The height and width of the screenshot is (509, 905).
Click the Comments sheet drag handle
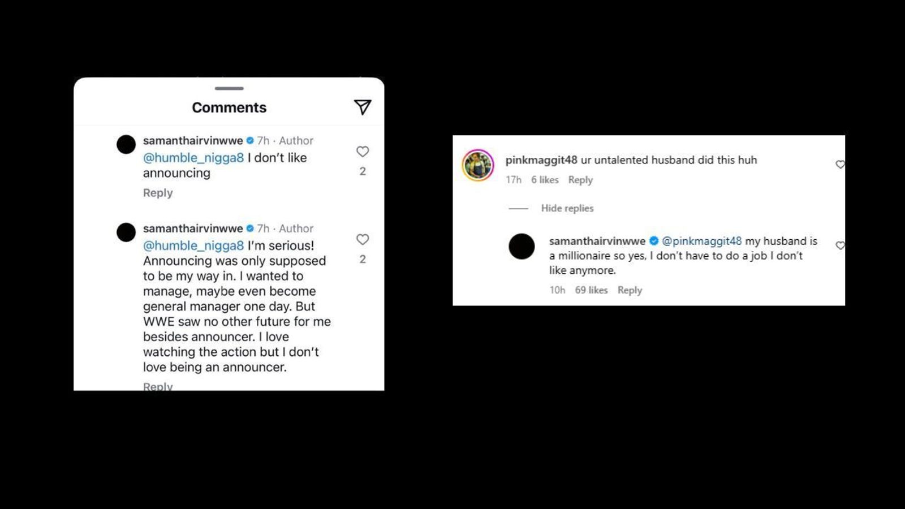(x=229, y=89)
